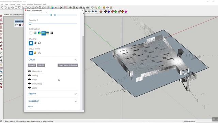Click Create Scenes for Stations button
The width and height of the screenshot is (218, 123).
(68, 65)
